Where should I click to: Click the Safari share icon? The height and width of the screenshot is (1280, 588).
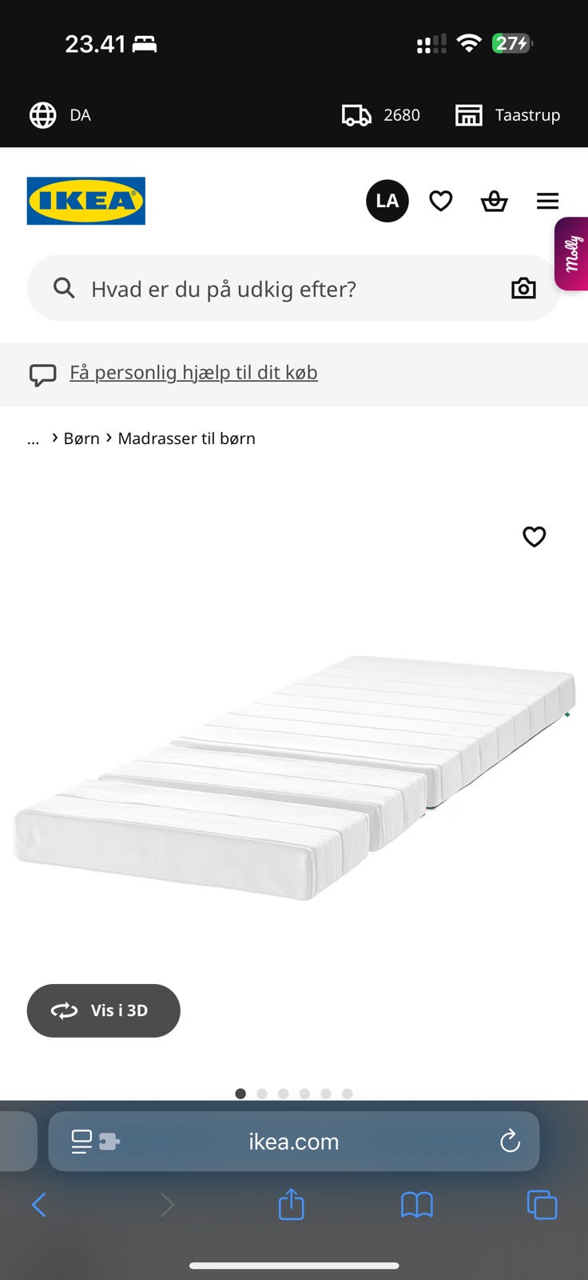click(292, 1204)
